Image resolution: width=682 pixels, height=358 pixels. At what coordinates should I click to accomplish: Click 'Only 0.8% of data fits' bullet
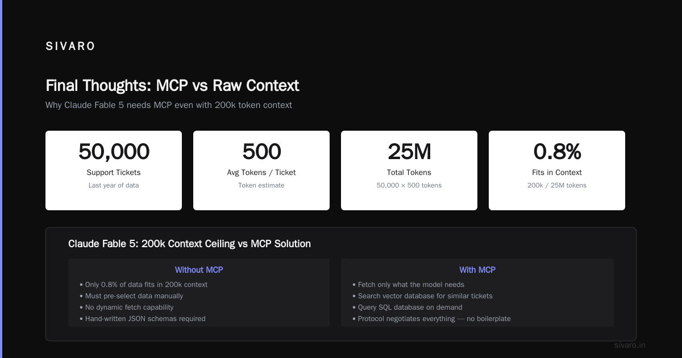pos(144,285)
